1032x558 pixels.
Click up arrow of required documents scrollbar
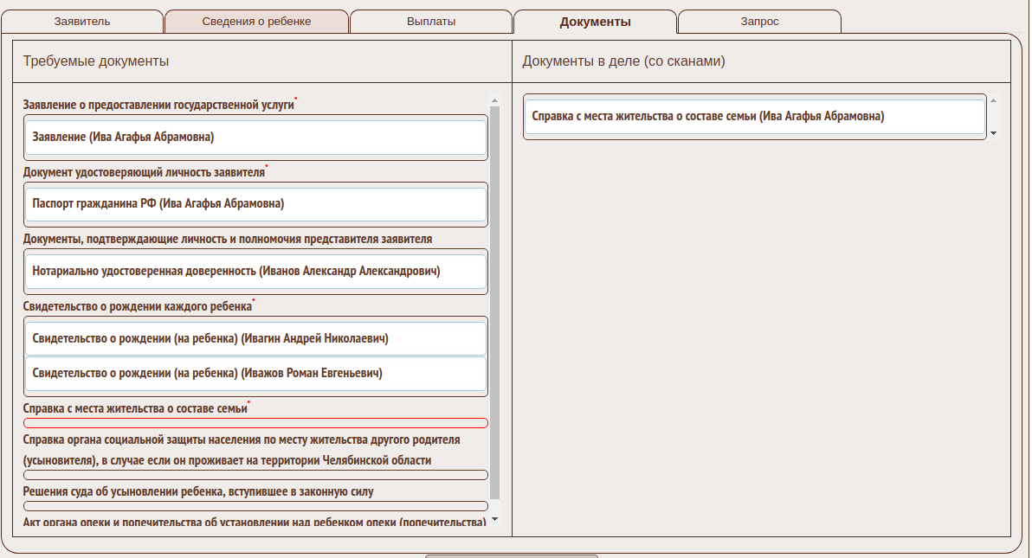pos(494,100)
